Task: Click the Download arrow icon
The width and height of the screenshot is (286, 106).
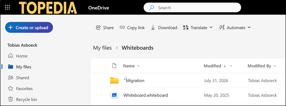Action: click(x=153, y=28)
